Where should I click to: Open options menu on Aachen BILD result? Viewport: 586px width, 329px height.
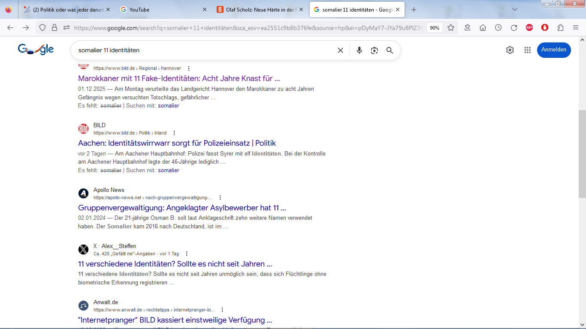174,133
